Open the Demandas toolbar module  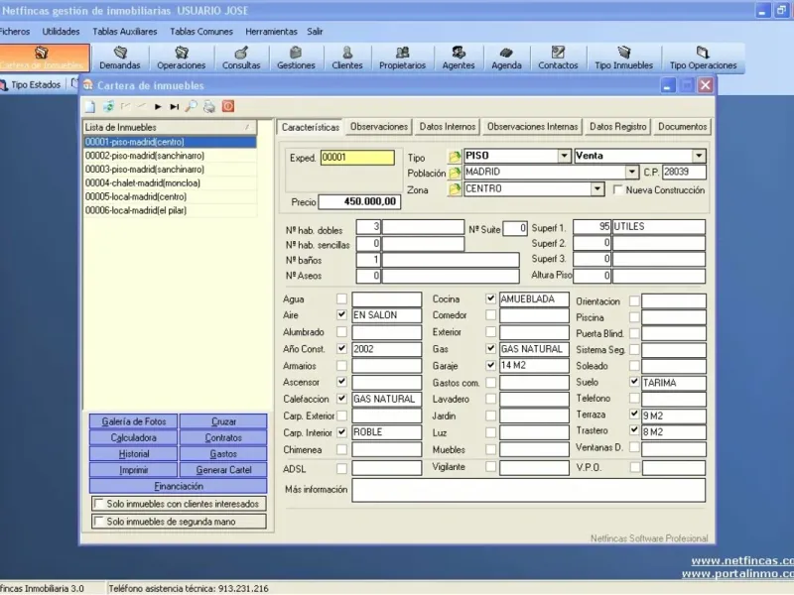coord(119,58)
